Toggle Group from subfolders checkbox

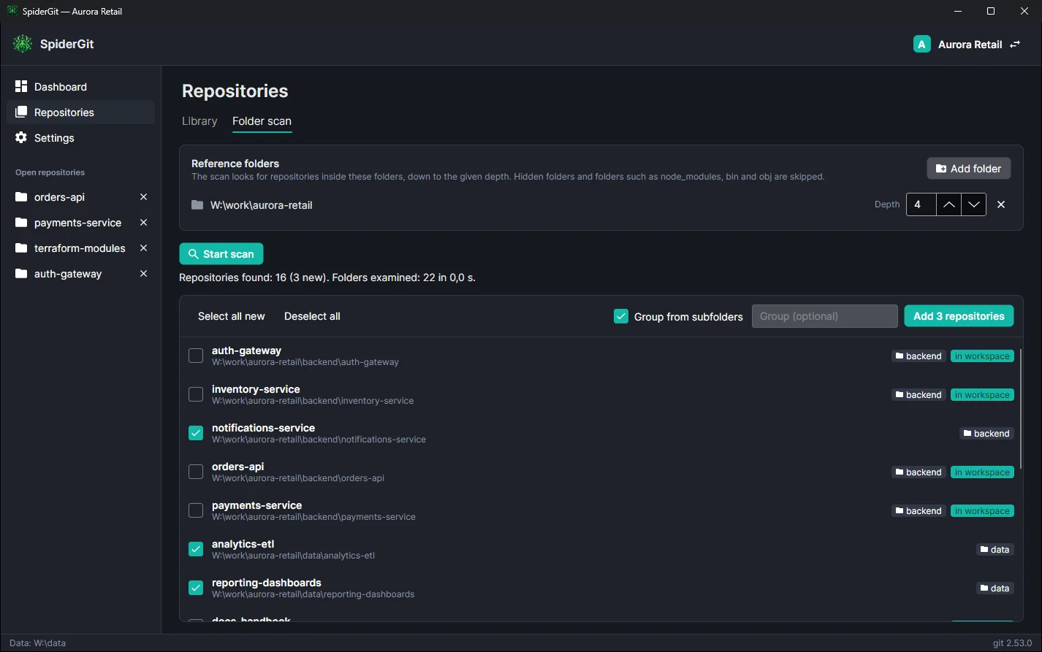click(621, 316)
